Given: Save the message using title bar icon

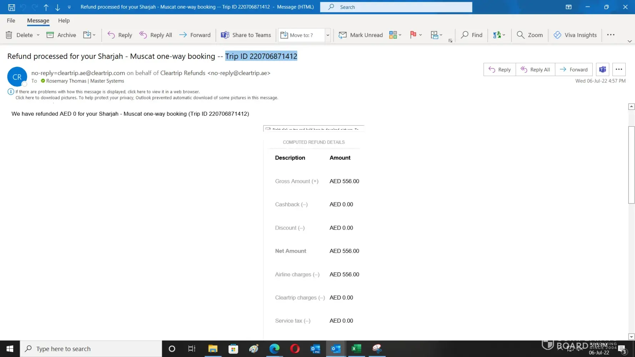Looking at the screenshot, I should tap(11, 7).
